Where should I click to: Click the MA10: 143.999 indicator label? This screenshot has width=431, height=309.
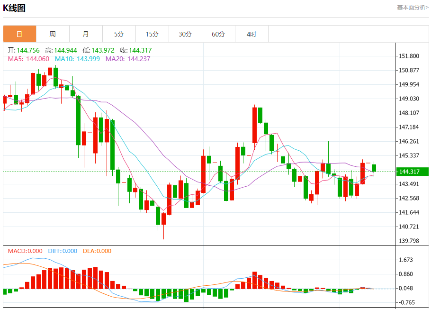click(x=77, y=59)
